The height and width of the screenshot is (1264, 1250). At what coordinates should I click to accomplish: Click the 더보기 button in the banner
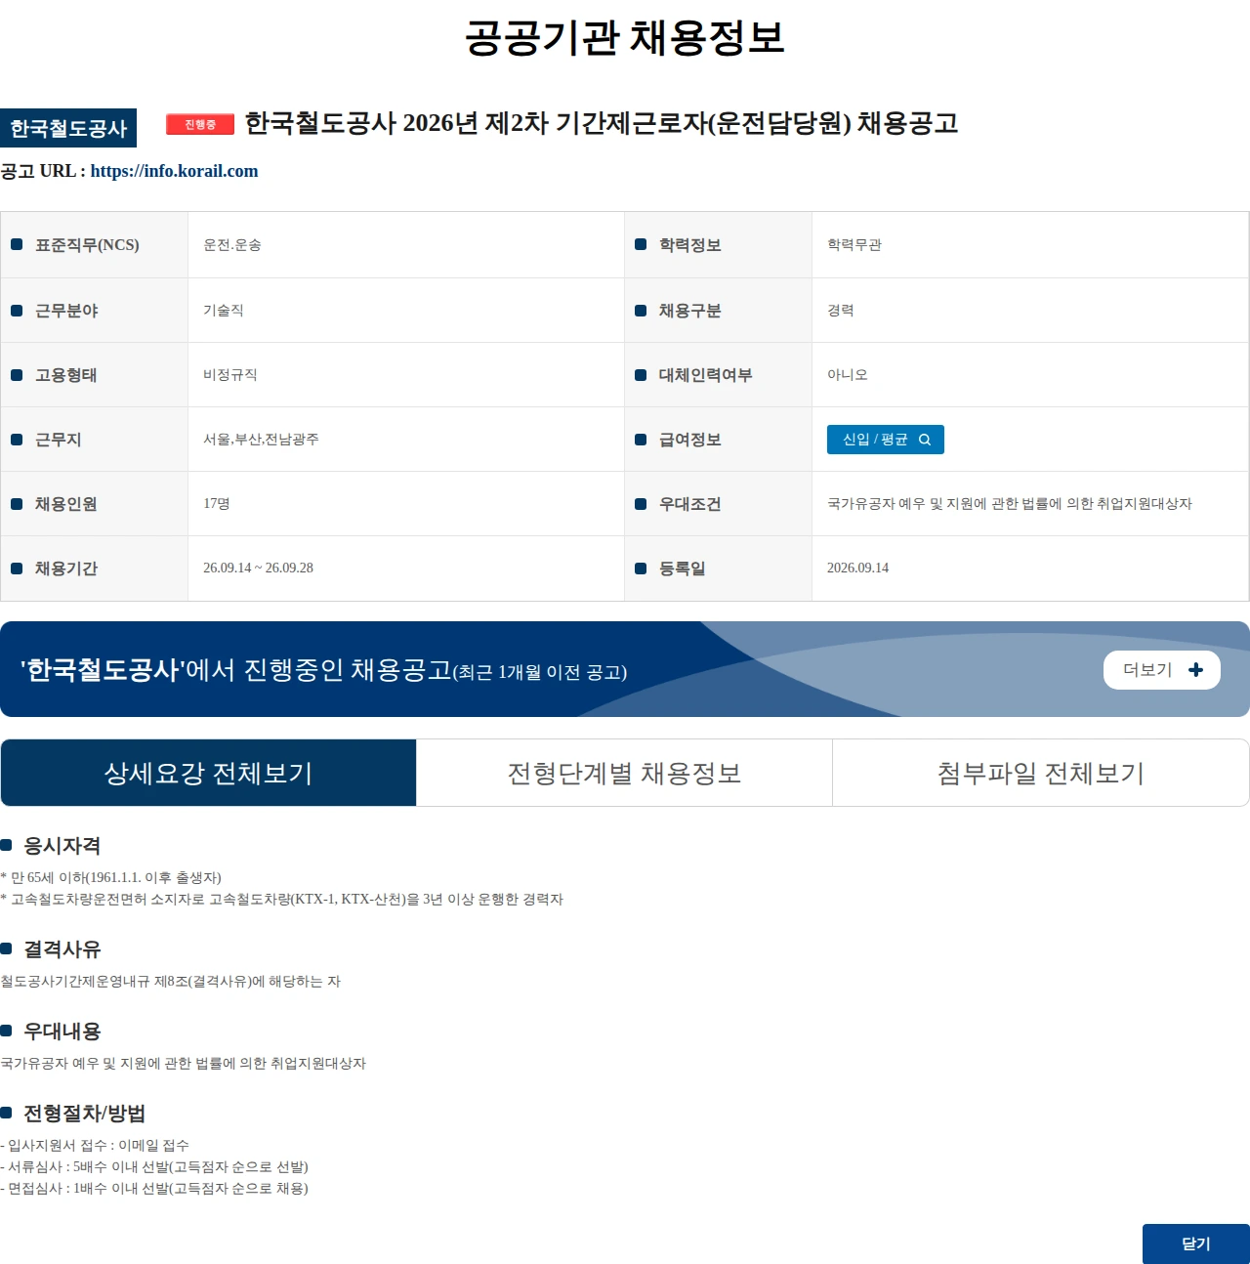(1162, 670)
